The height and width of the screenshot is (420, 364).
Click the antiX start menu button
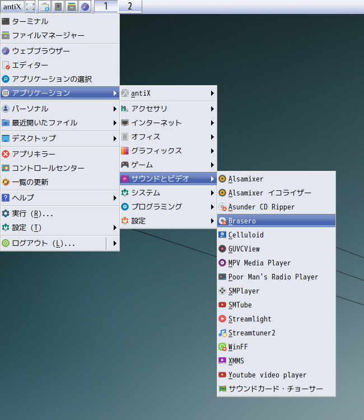pos(12,6)
